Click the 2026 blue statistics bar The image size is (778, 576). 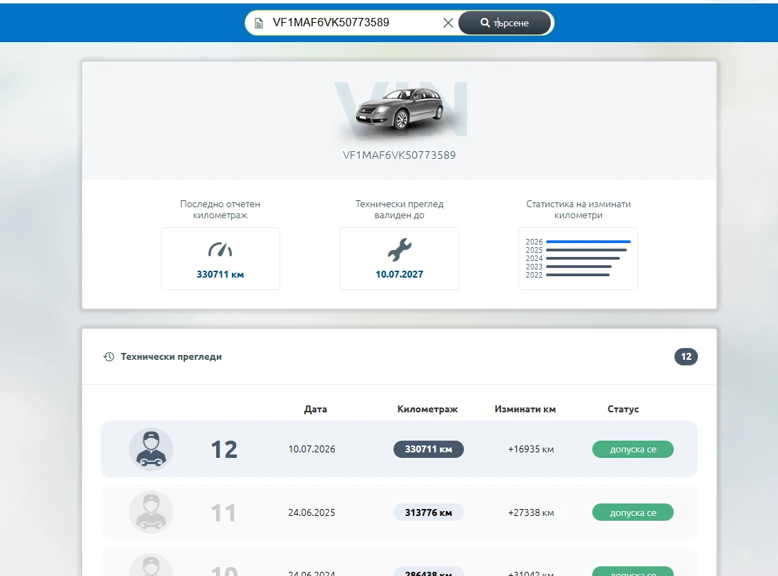588,242
